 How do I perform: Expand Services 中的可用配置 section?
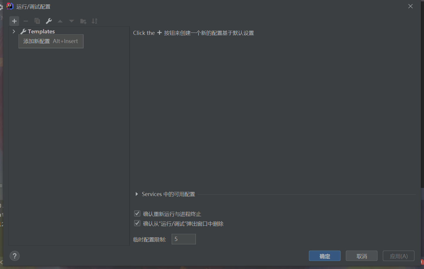pos(136,194)
